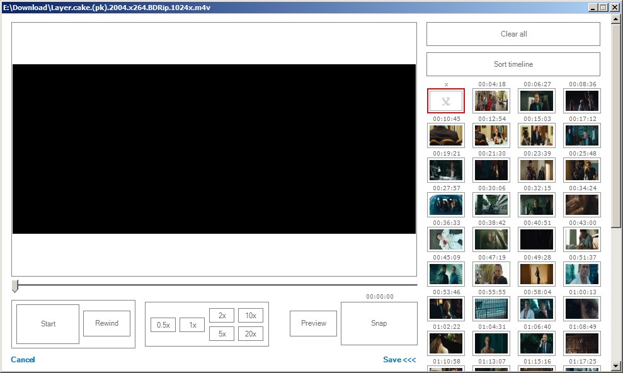Pick the thumbnail at 00:49:28
The image size is (623, 373).
[537, 274]
